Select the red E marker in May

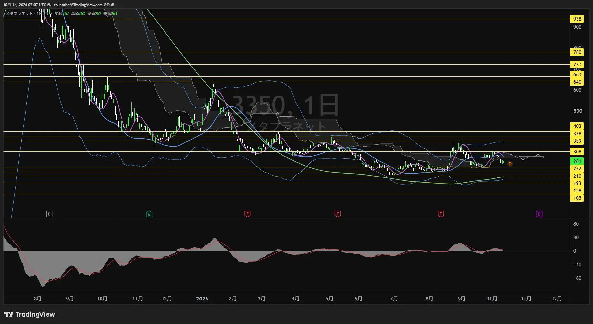[x=337, y=214]
